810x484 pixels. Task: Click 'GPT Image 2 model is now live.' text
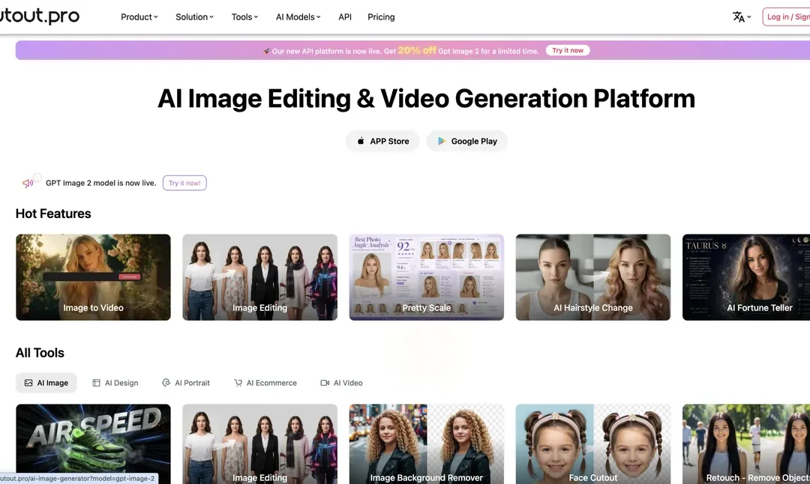tap(100, 183)
